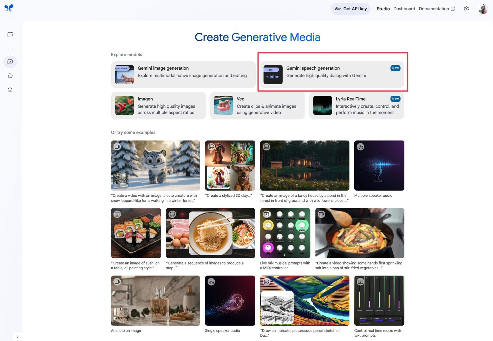Open the History clock sidebar icon
The width and height of the screenshot is (493, 341).
pyautogui.click(x=10, y=90)
